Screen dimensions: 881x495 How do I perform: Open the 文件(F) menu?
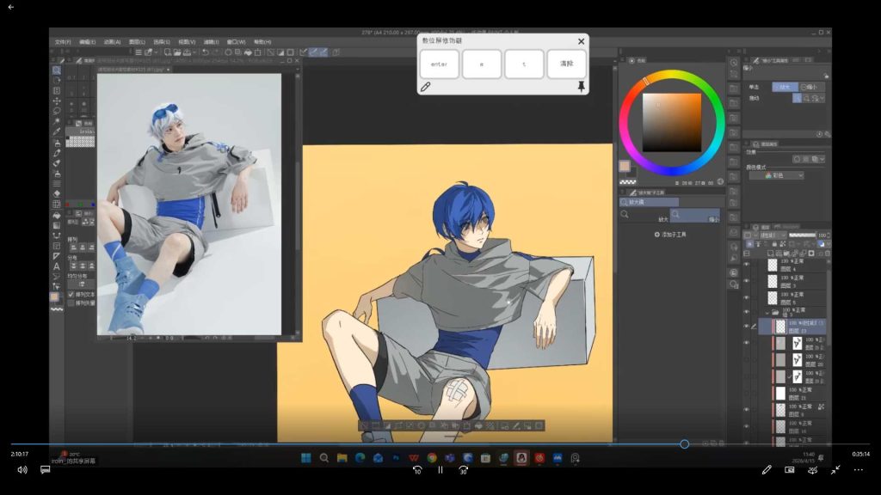click(63, 42)
